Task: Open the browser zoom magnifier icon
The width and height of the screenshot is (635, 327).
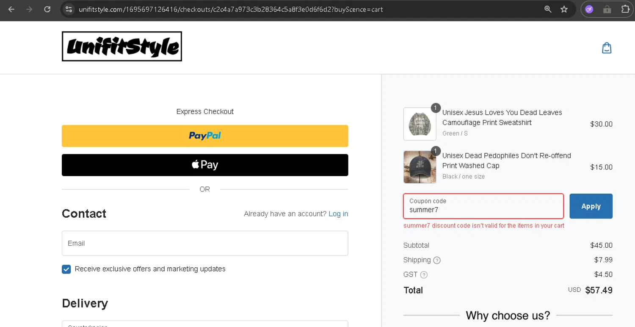Action: click(x=548, y=9)
